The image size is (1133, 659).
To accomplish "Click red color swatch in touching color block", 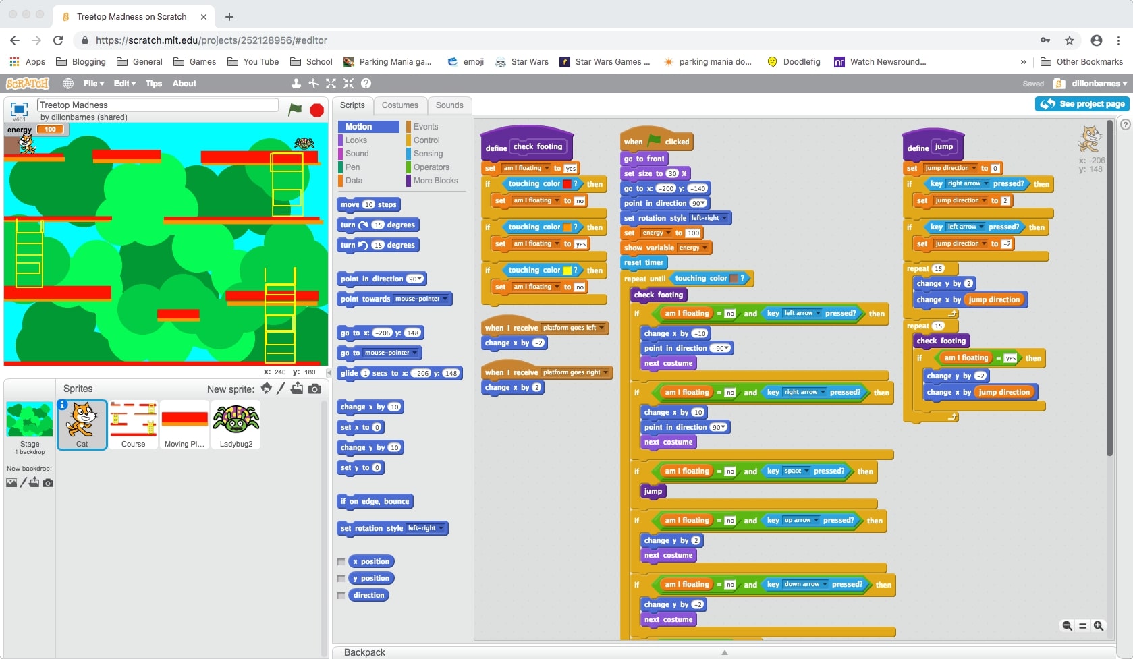I will (x=568, y=184).
